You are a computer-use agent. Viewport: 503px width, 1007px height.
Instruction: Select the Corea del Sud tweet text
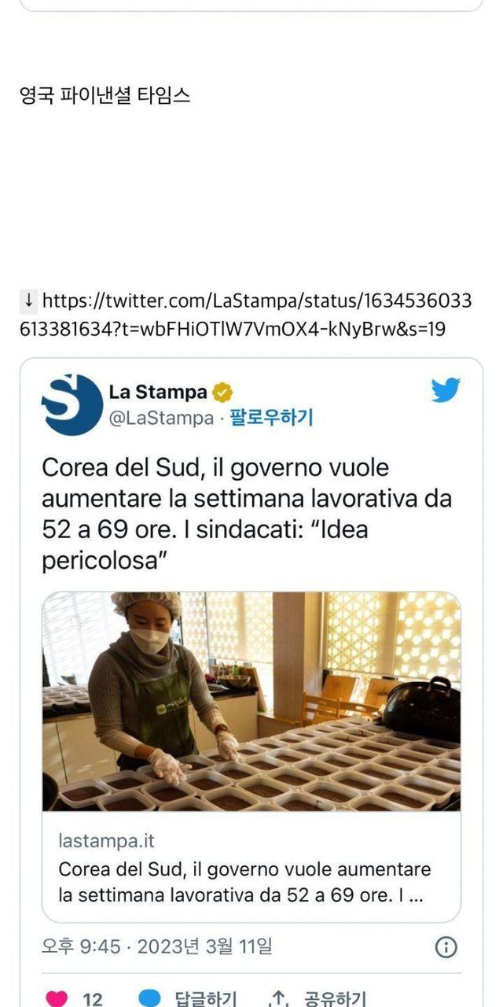tap(247, 515)
